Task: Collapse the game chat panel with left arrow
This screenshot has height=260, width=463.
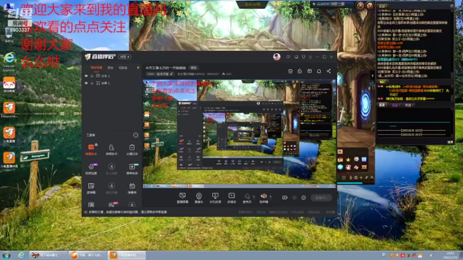Action: click(372, 76)
